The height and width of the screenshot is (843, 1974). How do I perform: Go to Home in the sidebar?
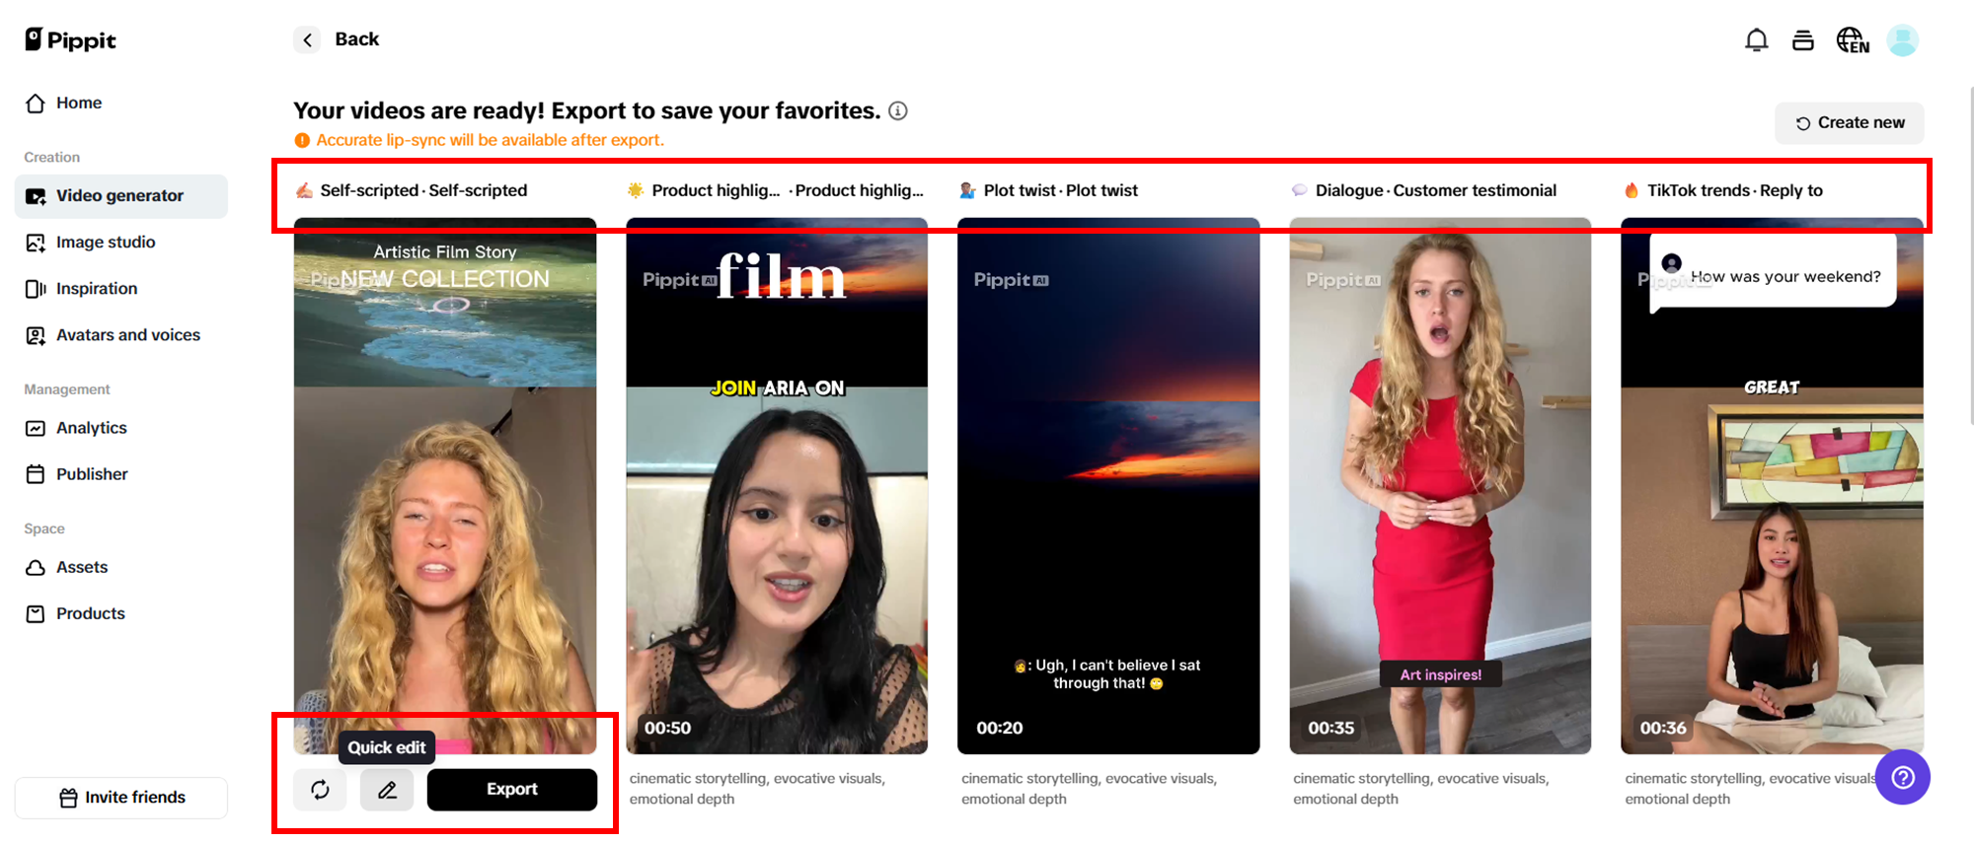(x=78, y=103)
